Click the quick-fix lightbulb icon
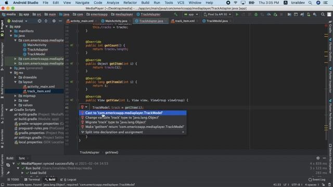 (82, 108)
